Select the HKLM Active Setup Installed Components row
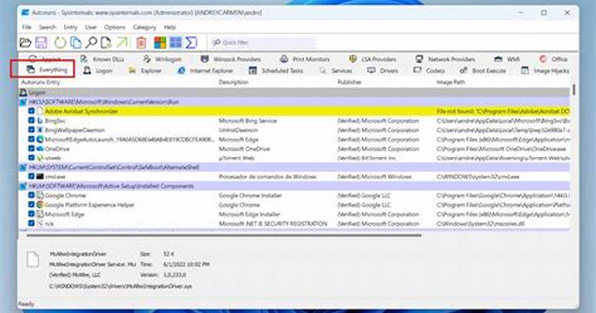 coord(294,186)
